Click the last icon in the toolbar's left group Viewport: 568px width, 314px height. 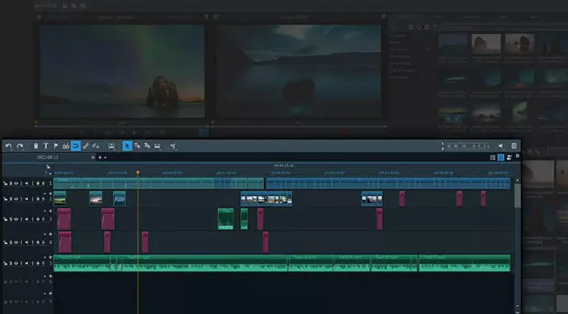coord(173,146)
